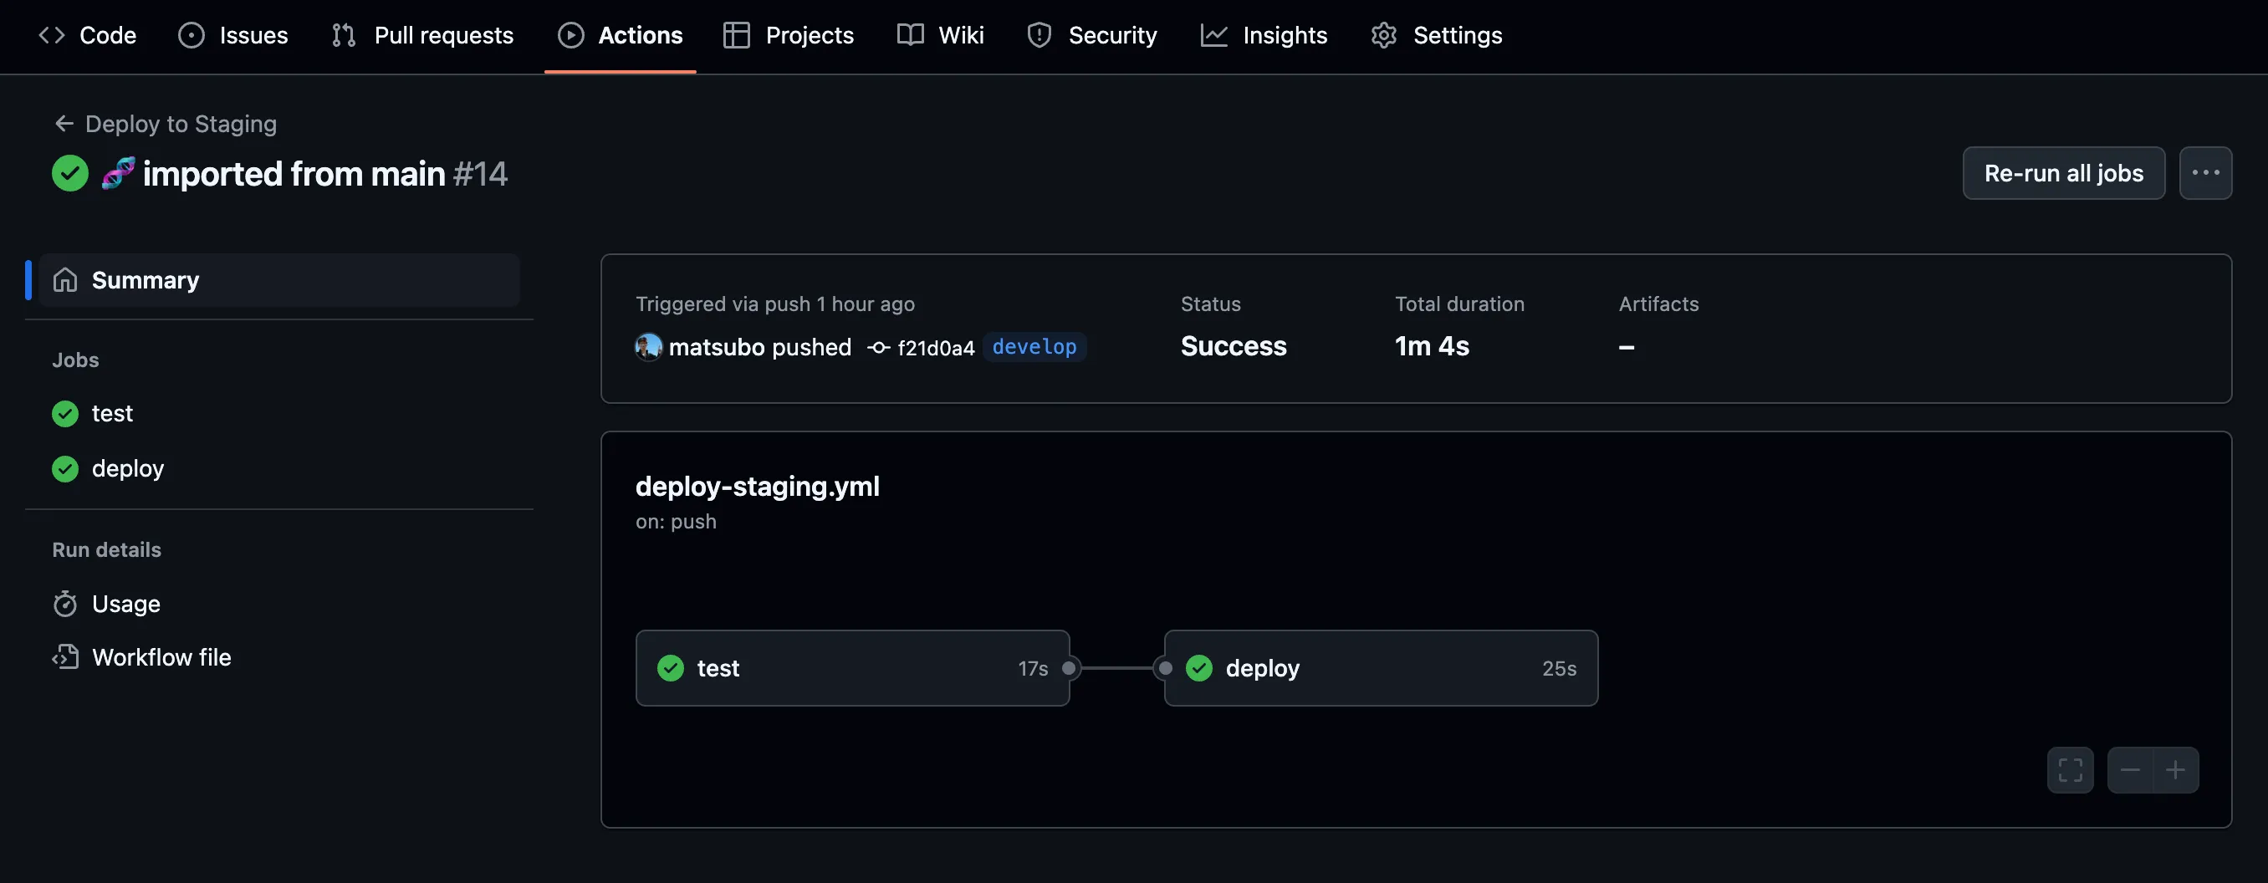Select the test job in sidebar

click(112, 414)
